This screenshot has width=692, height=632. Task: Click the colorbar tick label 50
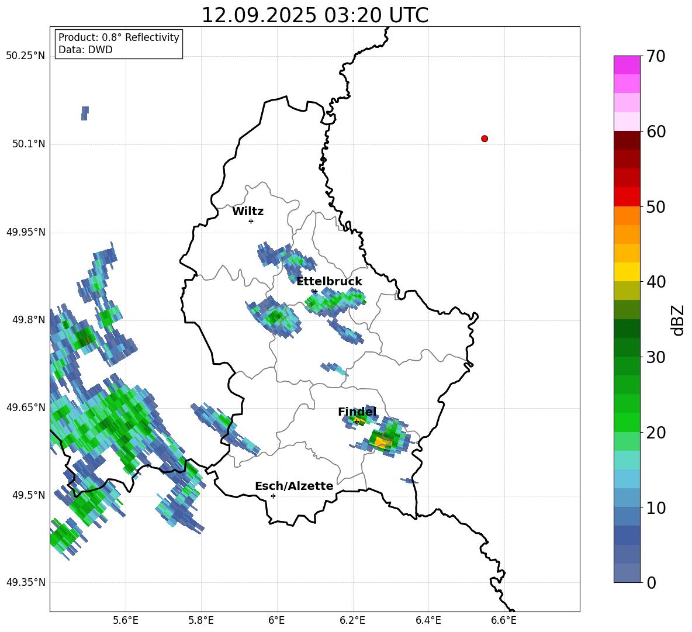coord(655,207)
